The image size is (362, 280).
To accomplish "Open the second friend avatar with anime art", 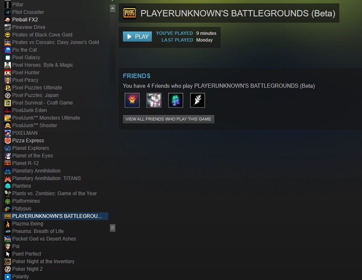I will point(154,100).
